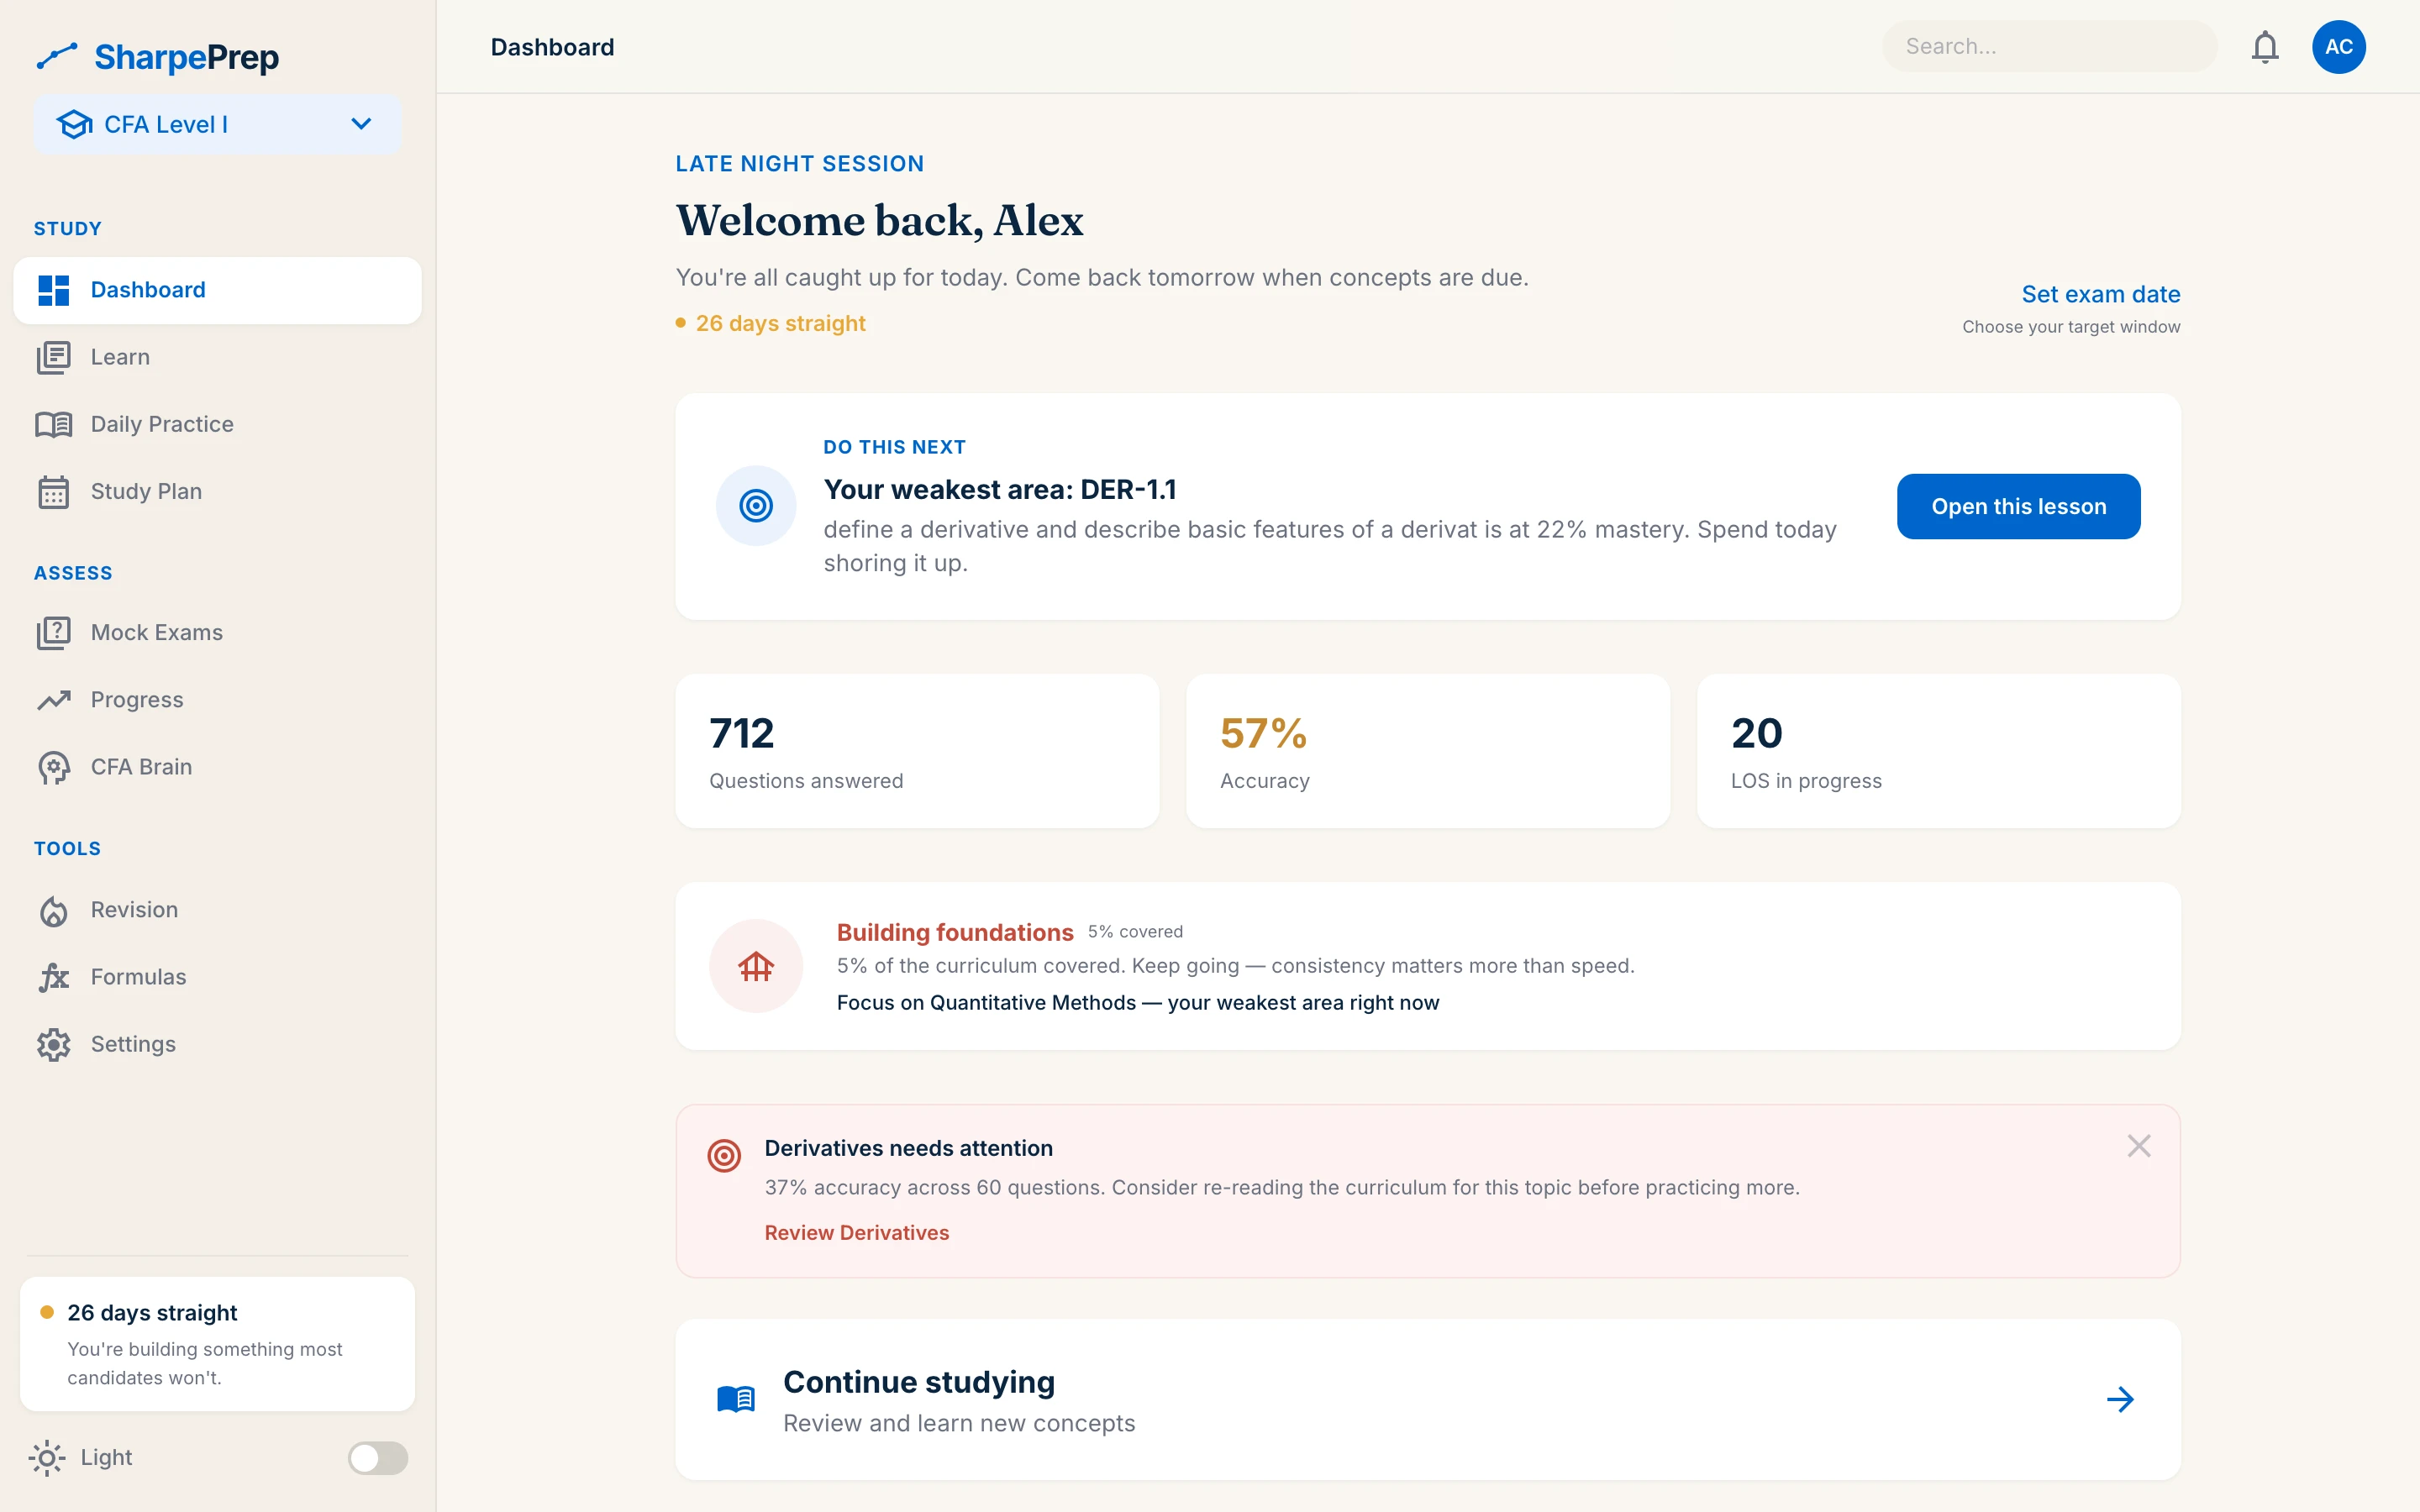Dismiss the Derivatives needs attention alert
Viewport: 2420px width, 1512px height.
point(2138,1146)
